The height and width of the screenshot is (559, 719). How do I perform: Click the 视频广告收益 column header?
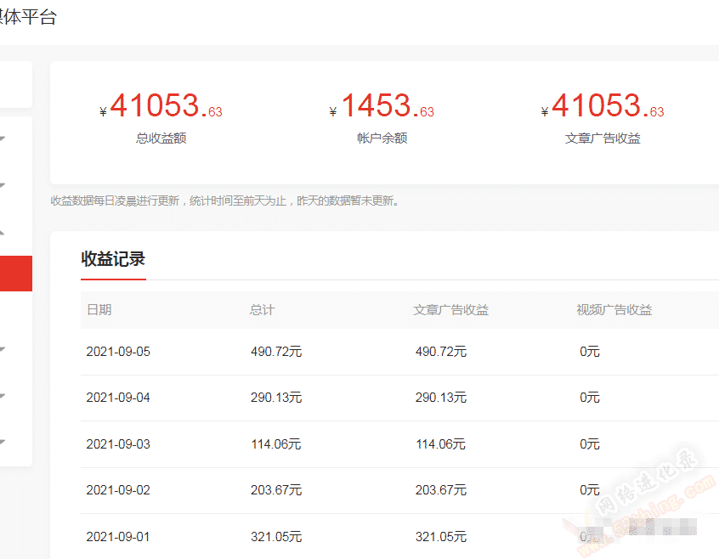coord(614,310)
